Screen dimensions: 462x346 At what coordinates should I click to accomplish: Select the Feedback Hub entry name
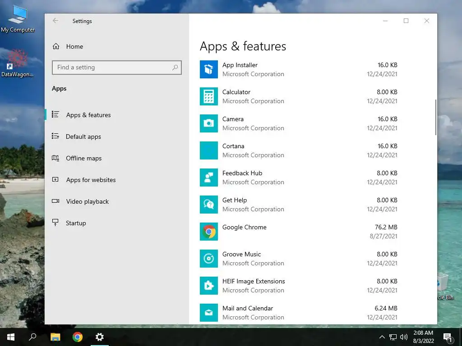coord(242,173)
